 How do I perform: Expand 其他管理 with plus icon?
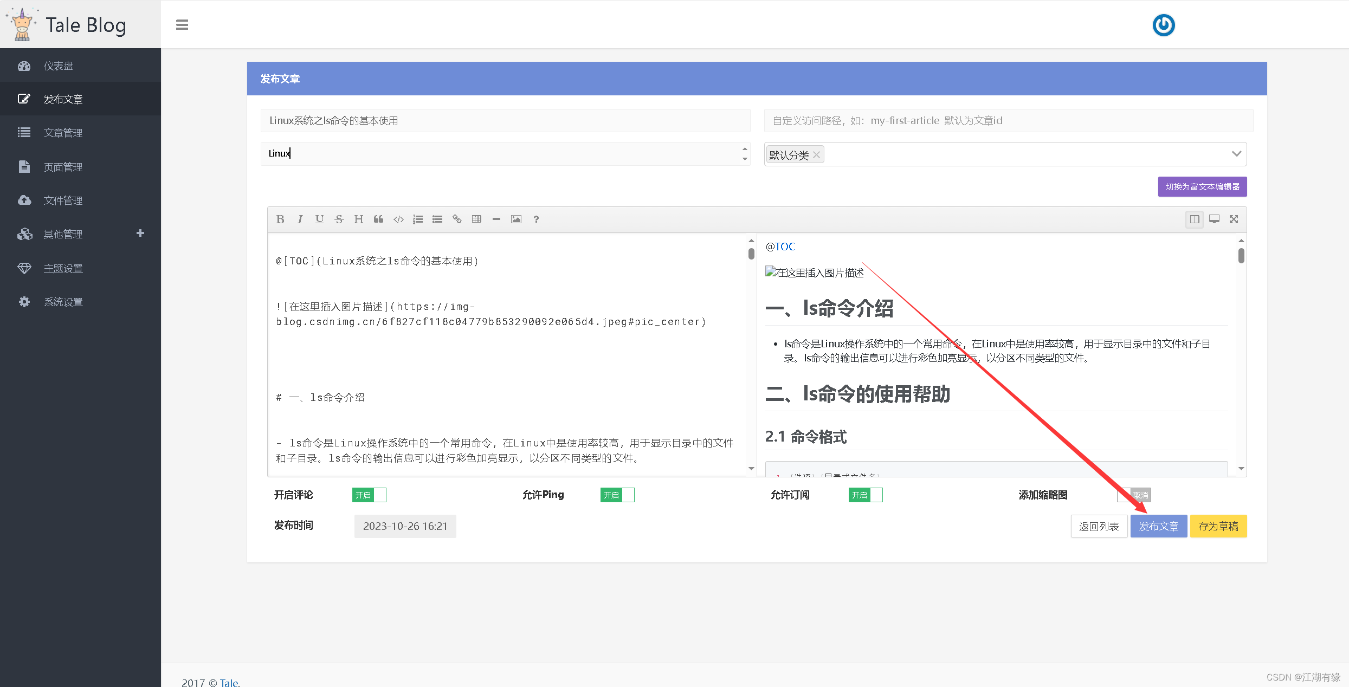(140, 234)
